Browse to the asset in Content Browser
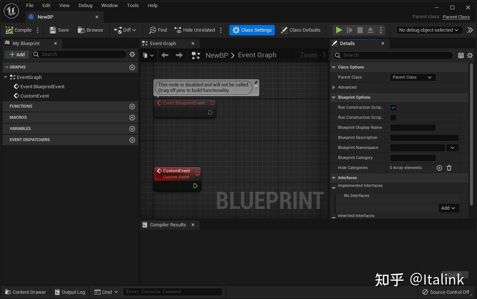Image resolution: width=477 pixels, height=299 pixels. point(90,30)
